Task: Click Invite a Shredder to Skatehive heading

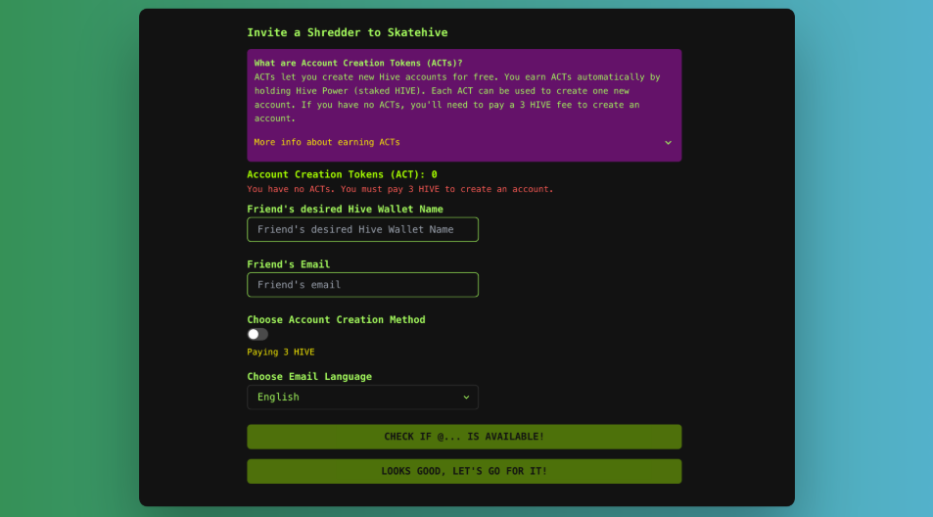Action: point(348,32)
